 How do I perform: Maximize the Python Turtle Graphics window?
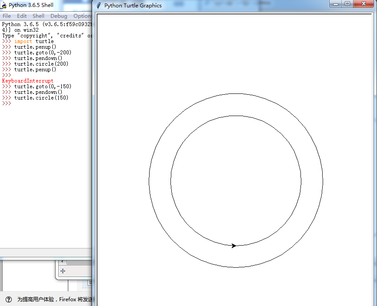(347, 4)
